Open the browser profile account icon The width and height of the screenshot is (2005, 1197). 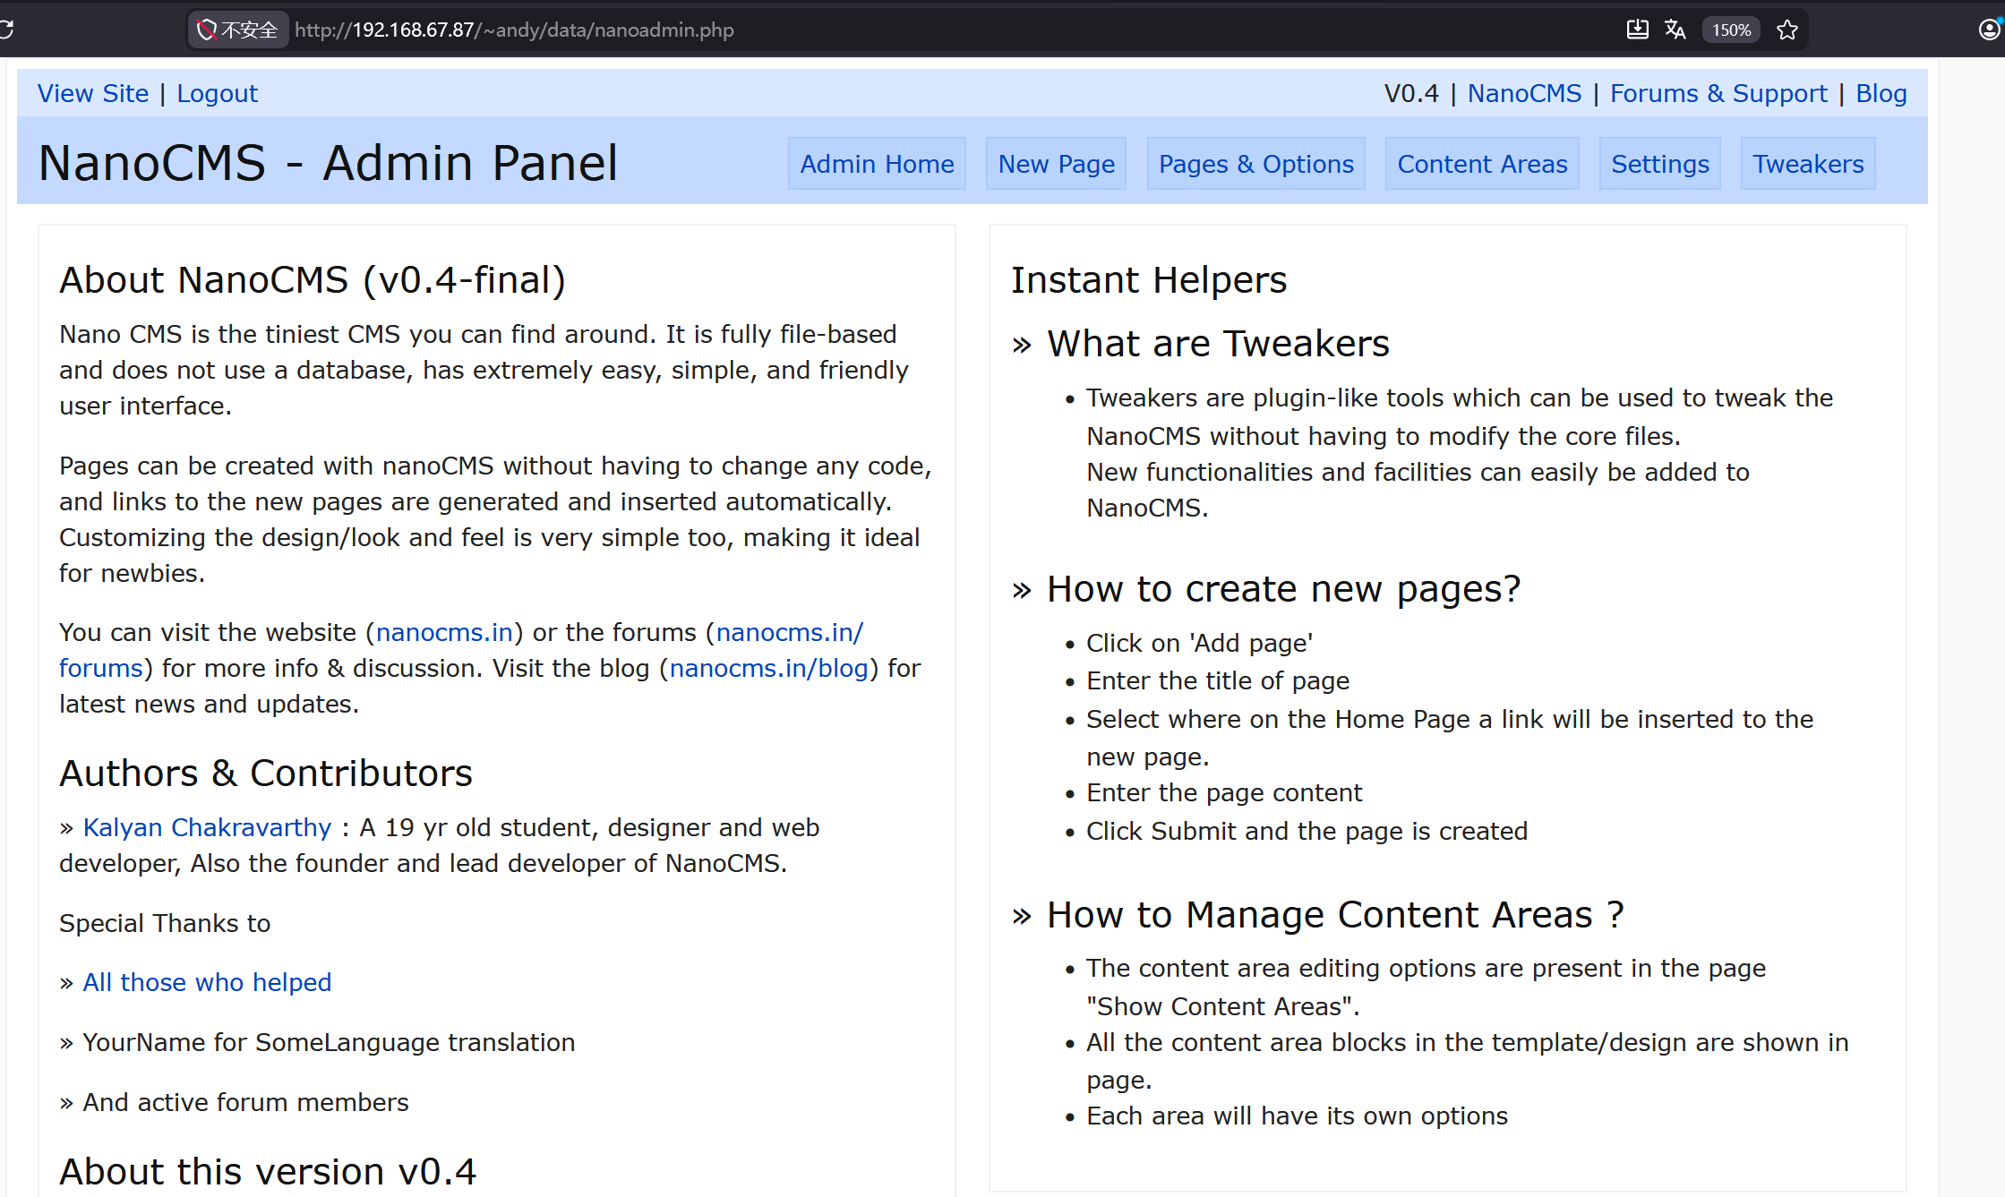click(x=1990, y=30)
